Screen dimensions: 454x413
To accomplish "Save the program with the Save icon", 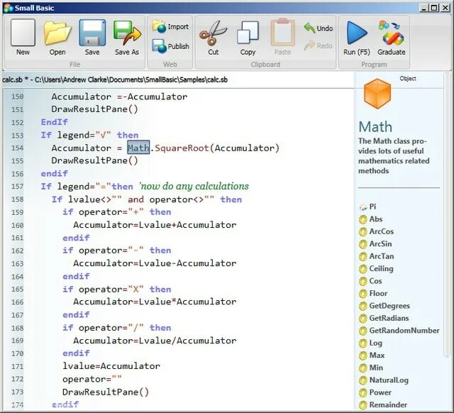I will [92, 33].
